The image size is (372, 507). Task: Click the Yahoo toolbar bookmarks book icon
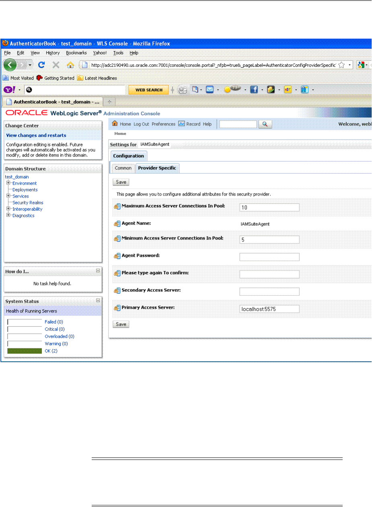(x=195, y=90)
